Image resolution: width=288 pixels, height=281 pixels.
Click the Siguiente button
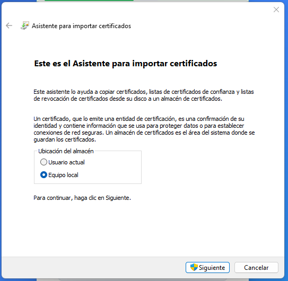point(207,267)
